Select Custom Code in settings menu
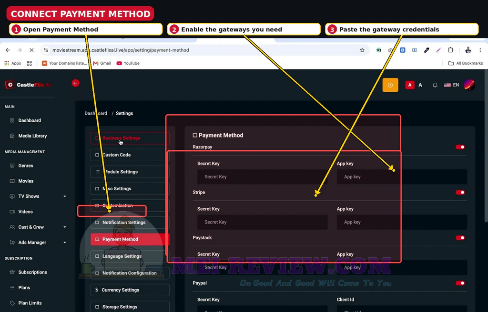The width and height of the screenshot is (488, 312). click(x=130, y=155)
